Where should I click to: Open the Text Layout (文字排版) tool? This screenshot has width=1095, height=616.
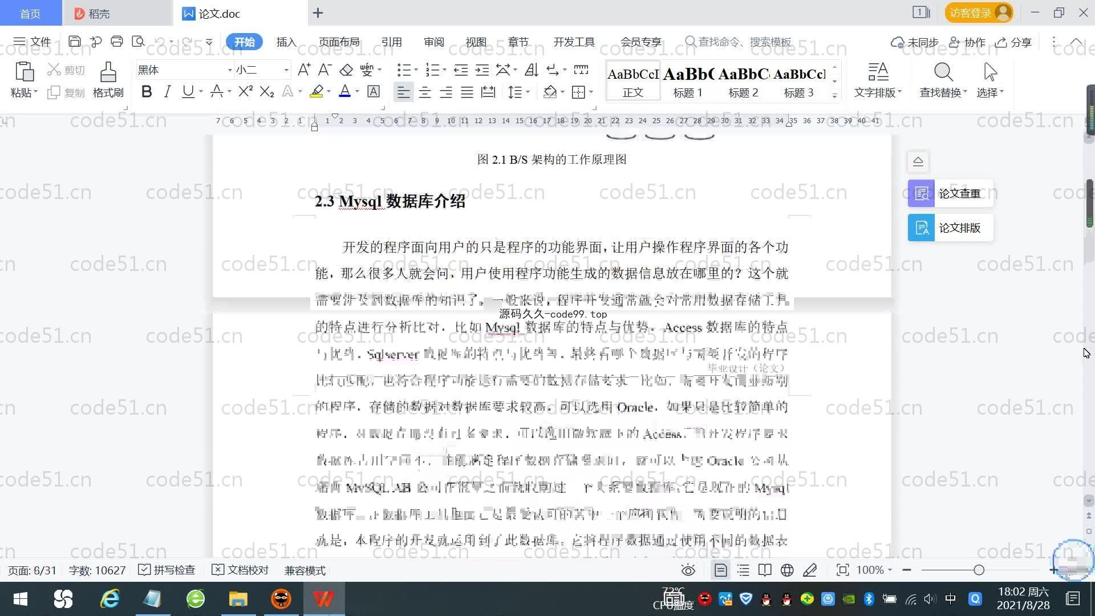coord(878,80)
